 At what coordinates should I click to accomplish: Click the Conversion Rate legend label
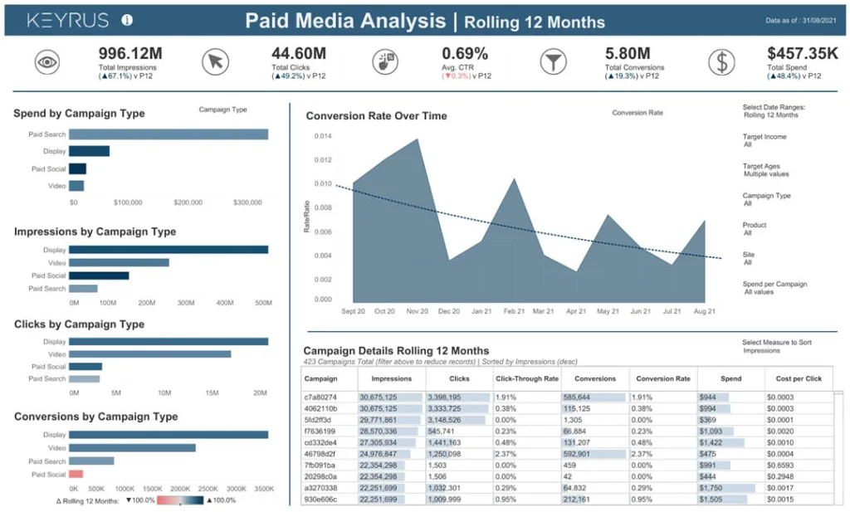637,113
